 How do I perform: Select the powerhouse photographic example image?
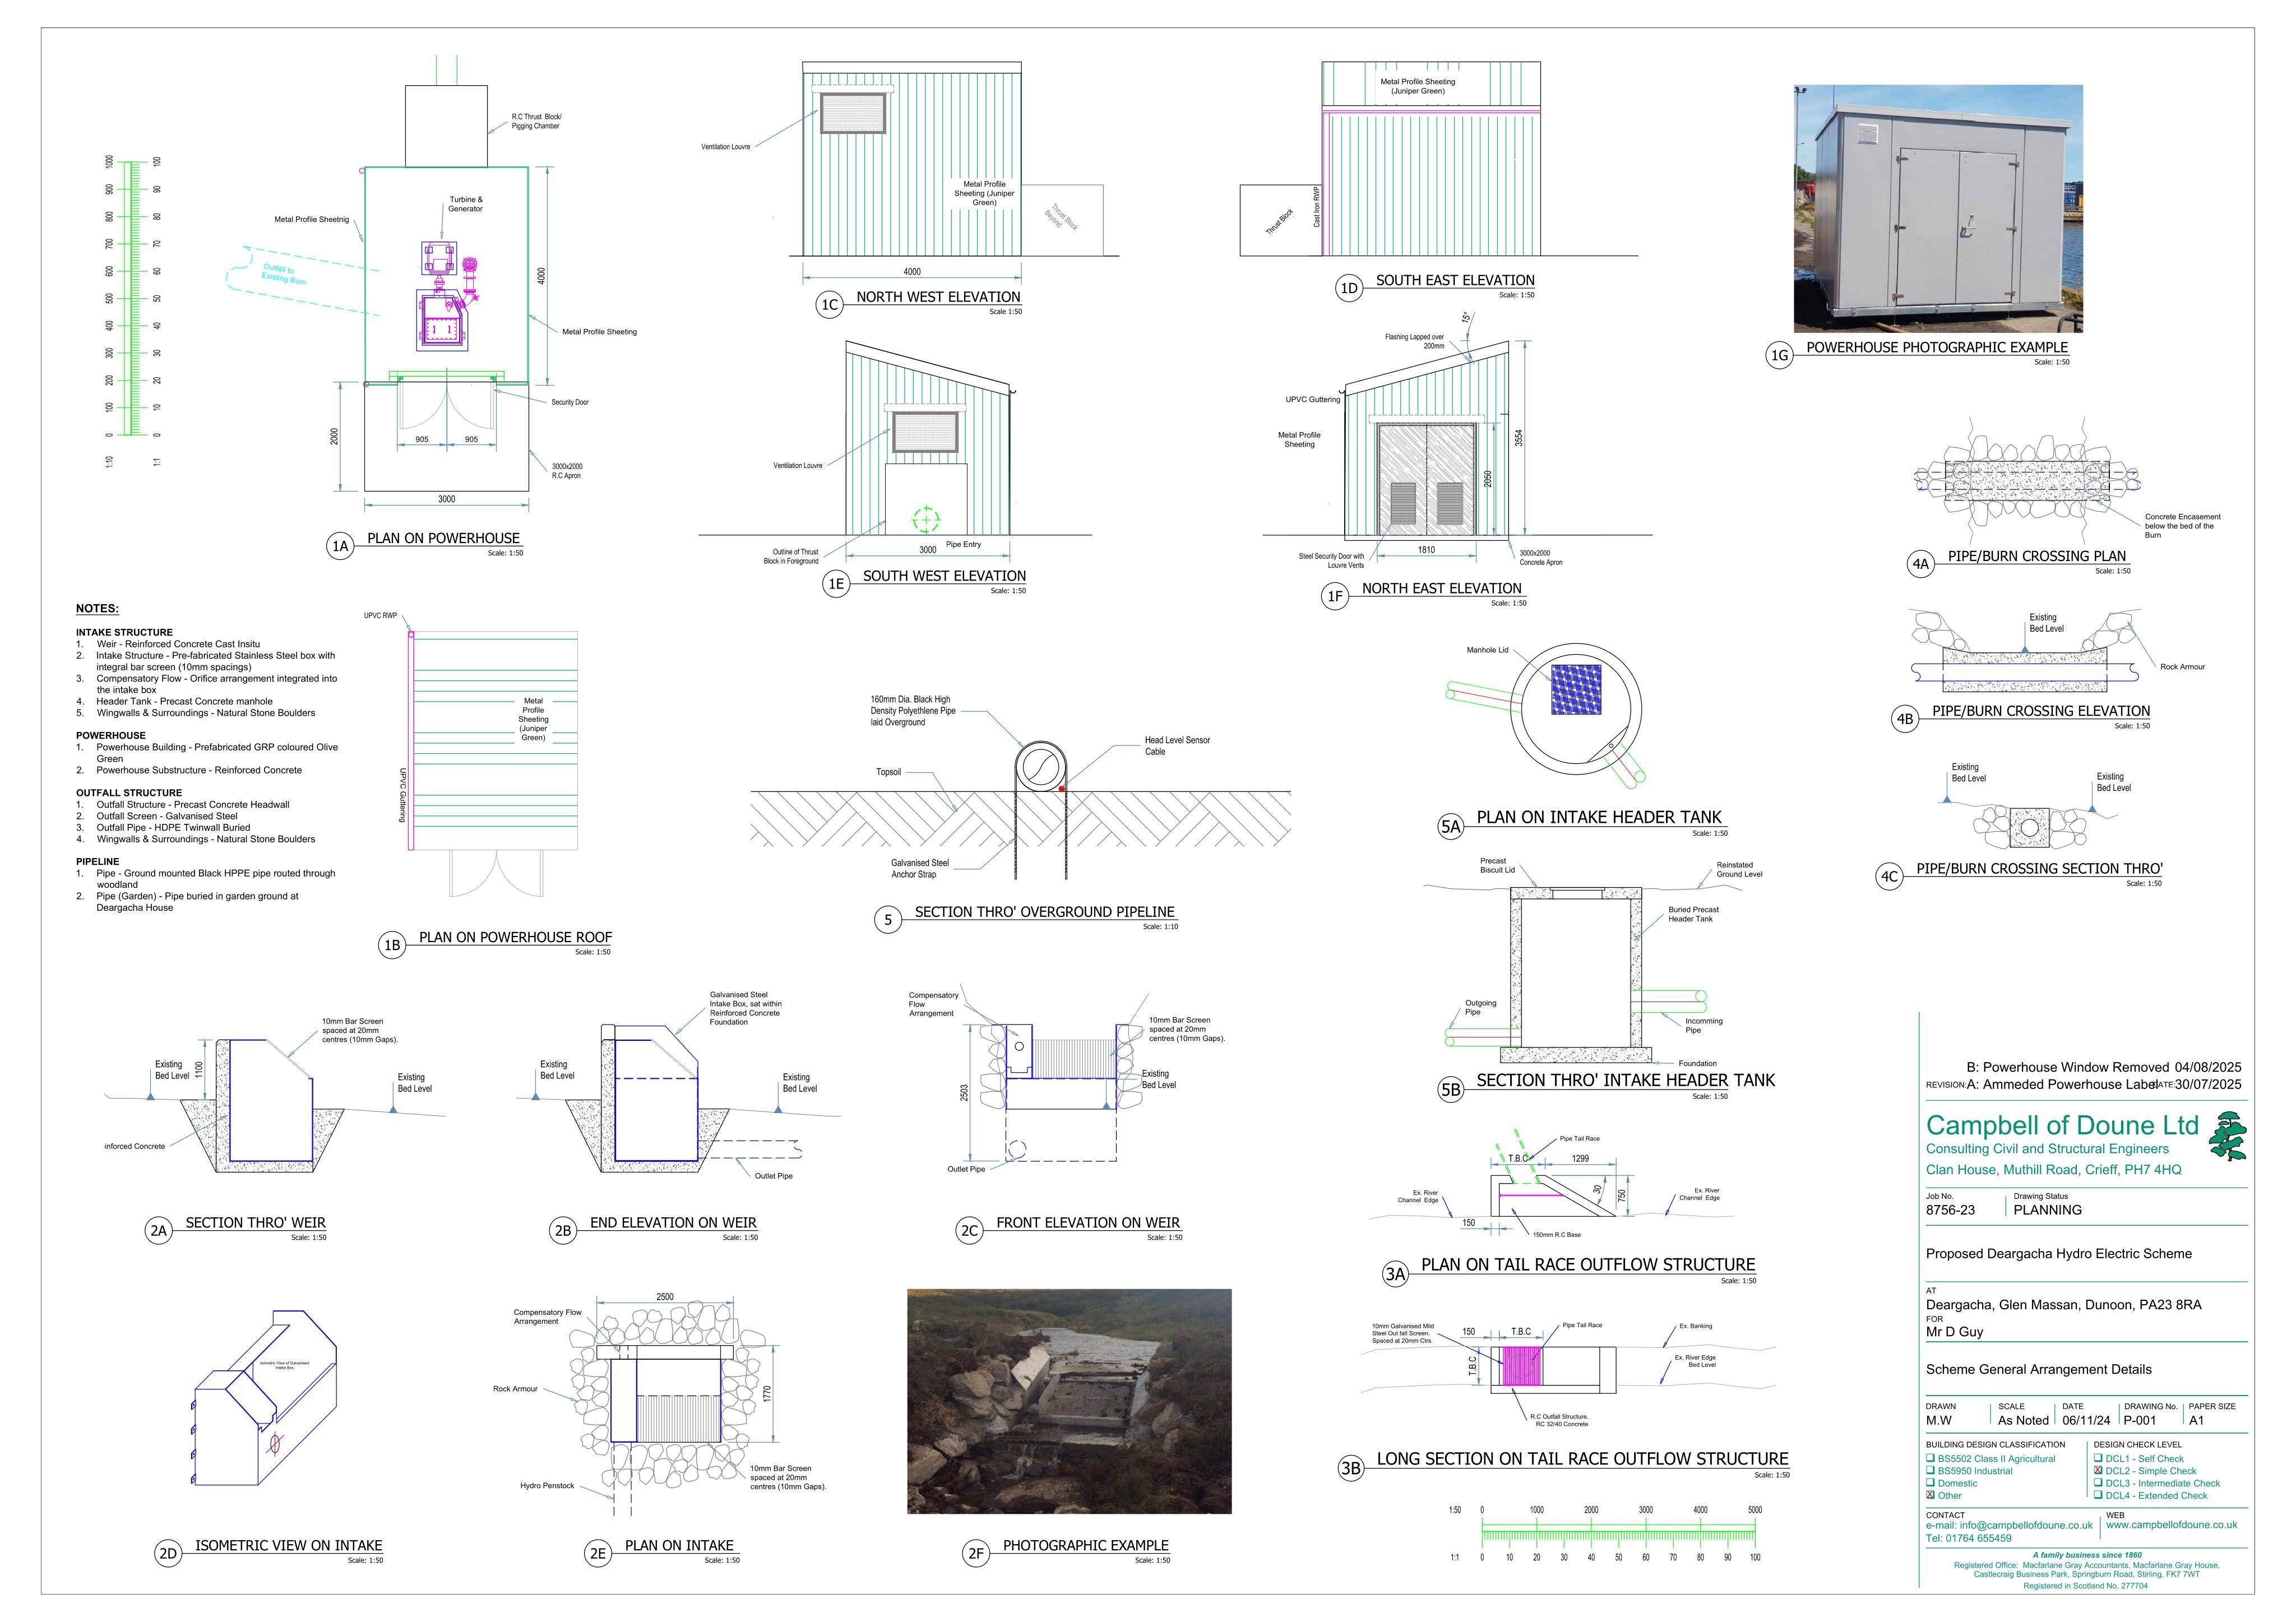(x=1938, y=208)
